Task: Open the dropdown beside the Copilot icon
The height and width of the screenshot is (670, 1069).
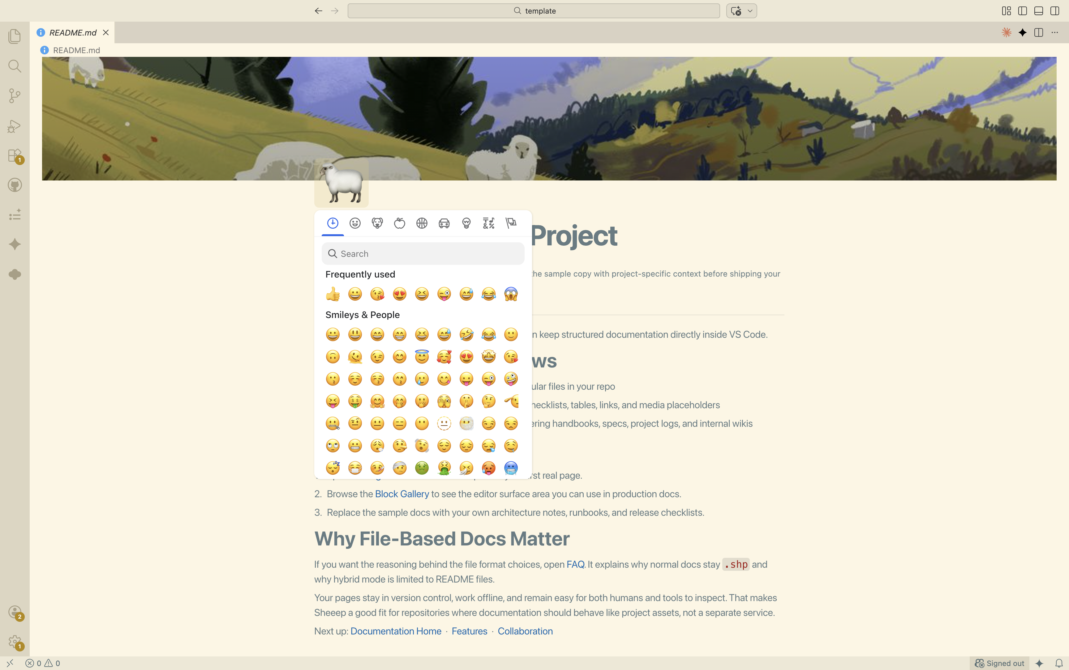Action: point(749,11)
